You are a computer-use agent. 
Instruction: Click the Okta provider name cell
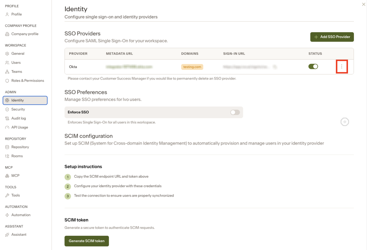coord(73,67)
